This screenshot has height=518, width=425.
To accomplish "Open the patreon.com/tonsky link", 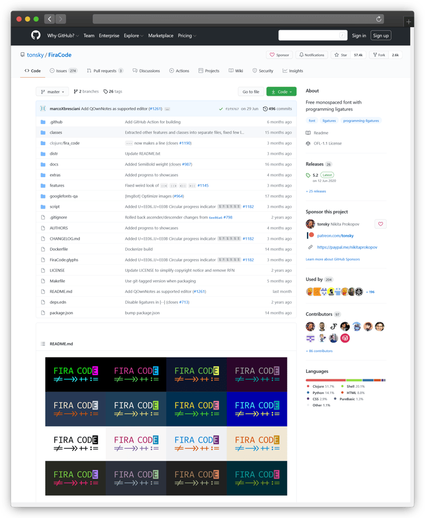I will click(x=335, y=236).
